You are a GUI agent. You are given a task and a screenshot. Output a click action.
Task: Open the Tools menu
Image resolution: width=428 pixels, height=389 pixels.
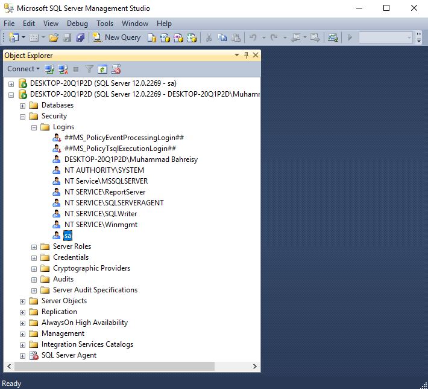(x=105, y=24)
